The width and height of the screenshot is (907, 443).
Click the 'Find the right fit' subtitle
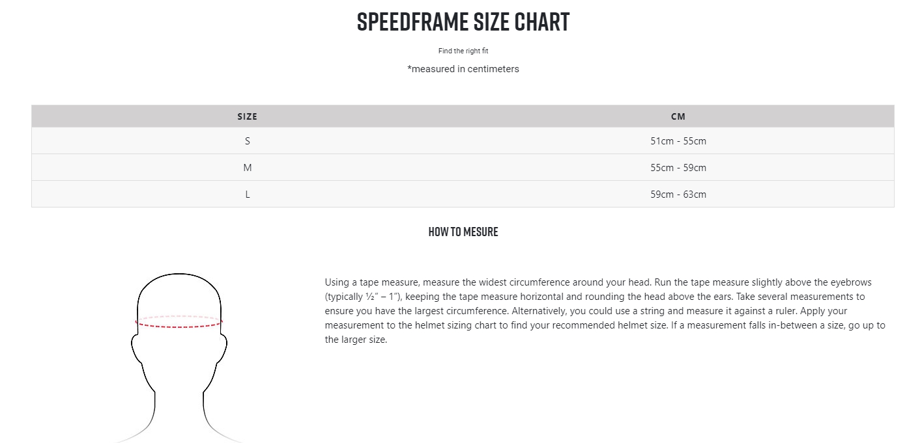pos(463,51)
